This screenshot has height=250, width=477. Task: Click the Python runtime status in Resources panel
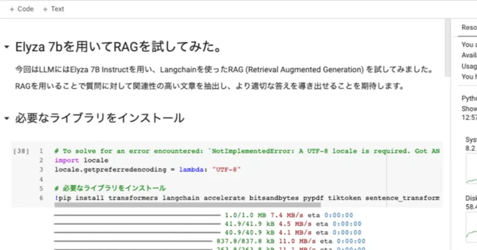tap(469, 98)
